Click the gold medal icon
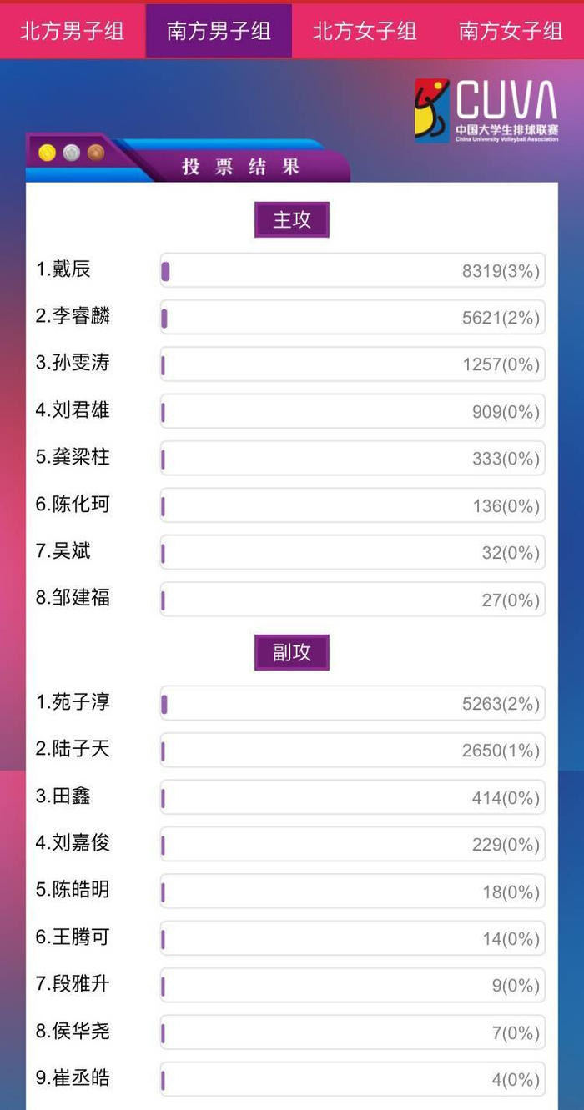 coord(47,153)
